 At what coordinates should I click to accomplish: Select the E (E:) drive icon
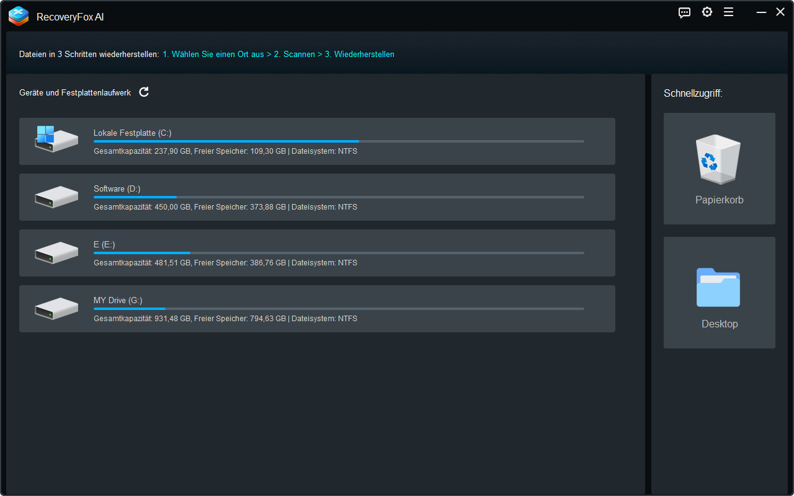(x=56, y=253)
